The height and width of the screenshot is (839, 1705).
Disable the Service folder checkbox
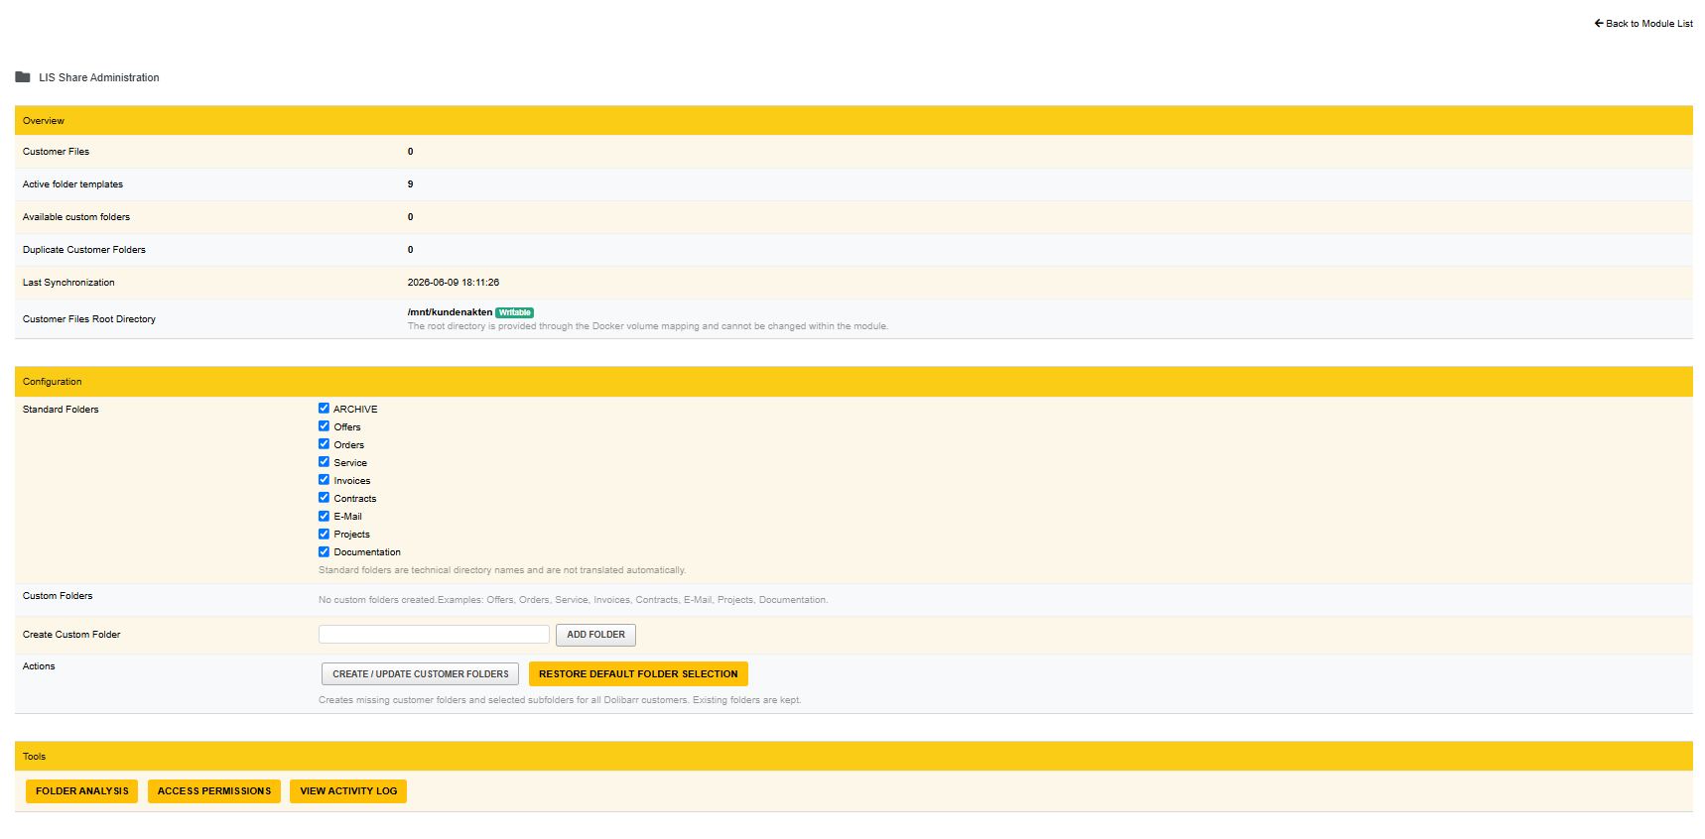[x=324, y=461]
